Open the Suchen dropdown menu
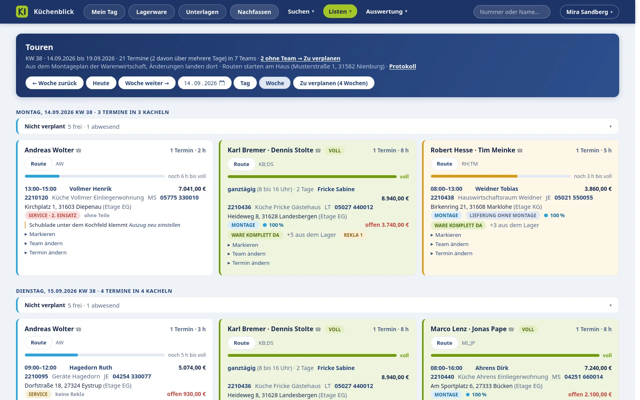 point(301,12)
